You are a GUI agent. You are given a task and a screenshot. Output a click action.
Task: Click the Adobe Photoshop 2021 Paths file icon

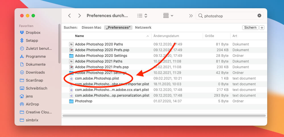[x=71, y=61]
